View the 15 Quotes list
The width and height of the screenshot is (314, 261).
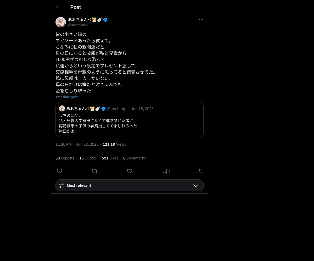(x=88, y=158)
